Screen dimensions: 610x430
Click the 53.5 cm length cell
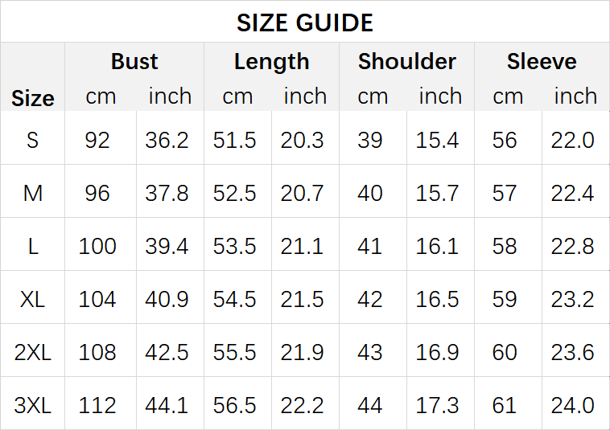point(234,246)
